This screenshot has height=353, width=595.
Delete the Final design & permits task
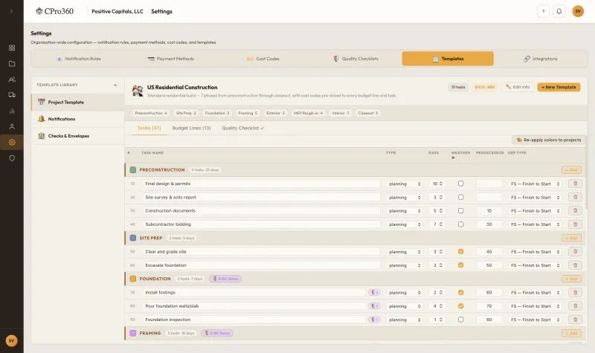tap(575, 184)
